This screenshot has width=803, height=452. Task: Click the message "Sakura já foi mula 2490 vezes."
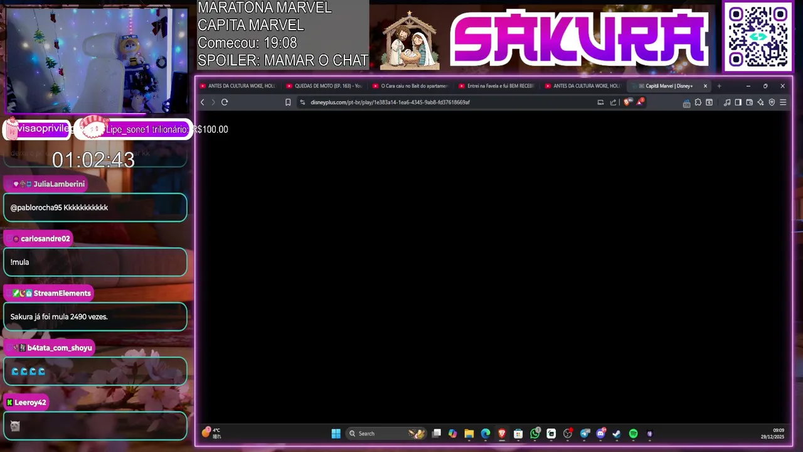[59, 317]
